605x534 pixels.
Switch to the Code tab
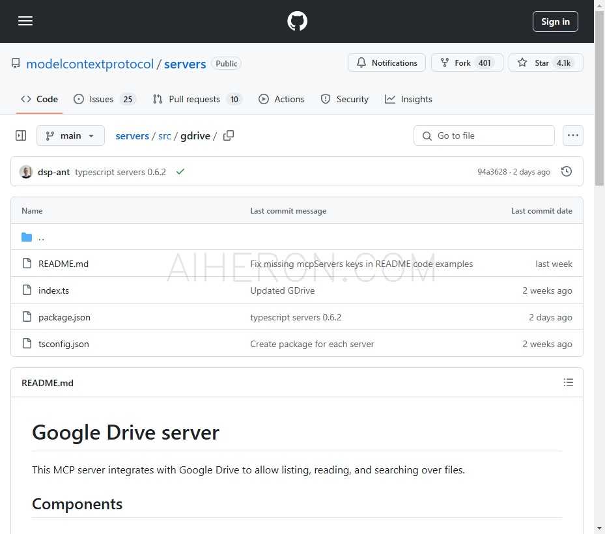click(x=39, y=99)
